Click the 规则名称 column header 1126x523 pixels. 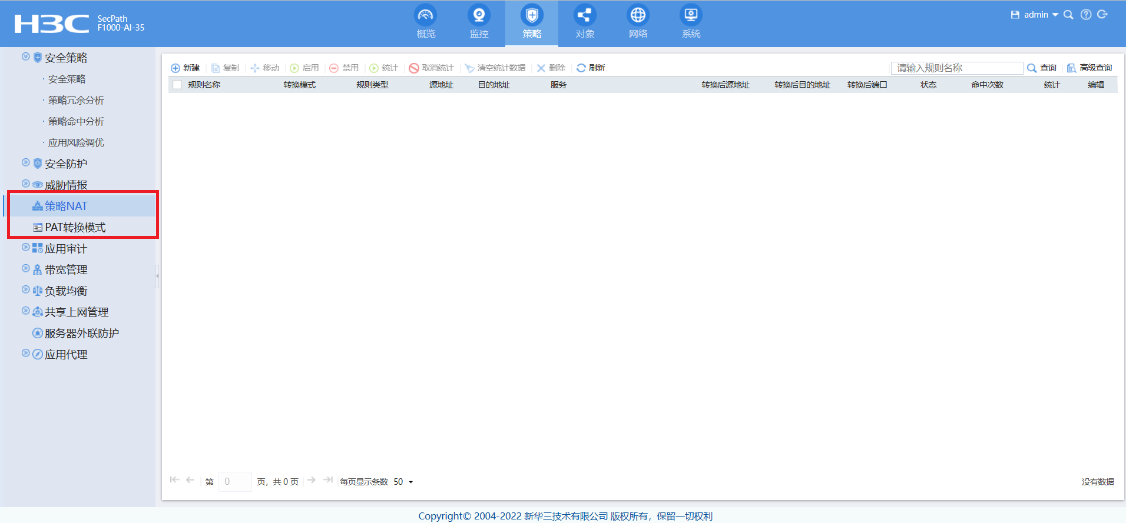[204, 85]
